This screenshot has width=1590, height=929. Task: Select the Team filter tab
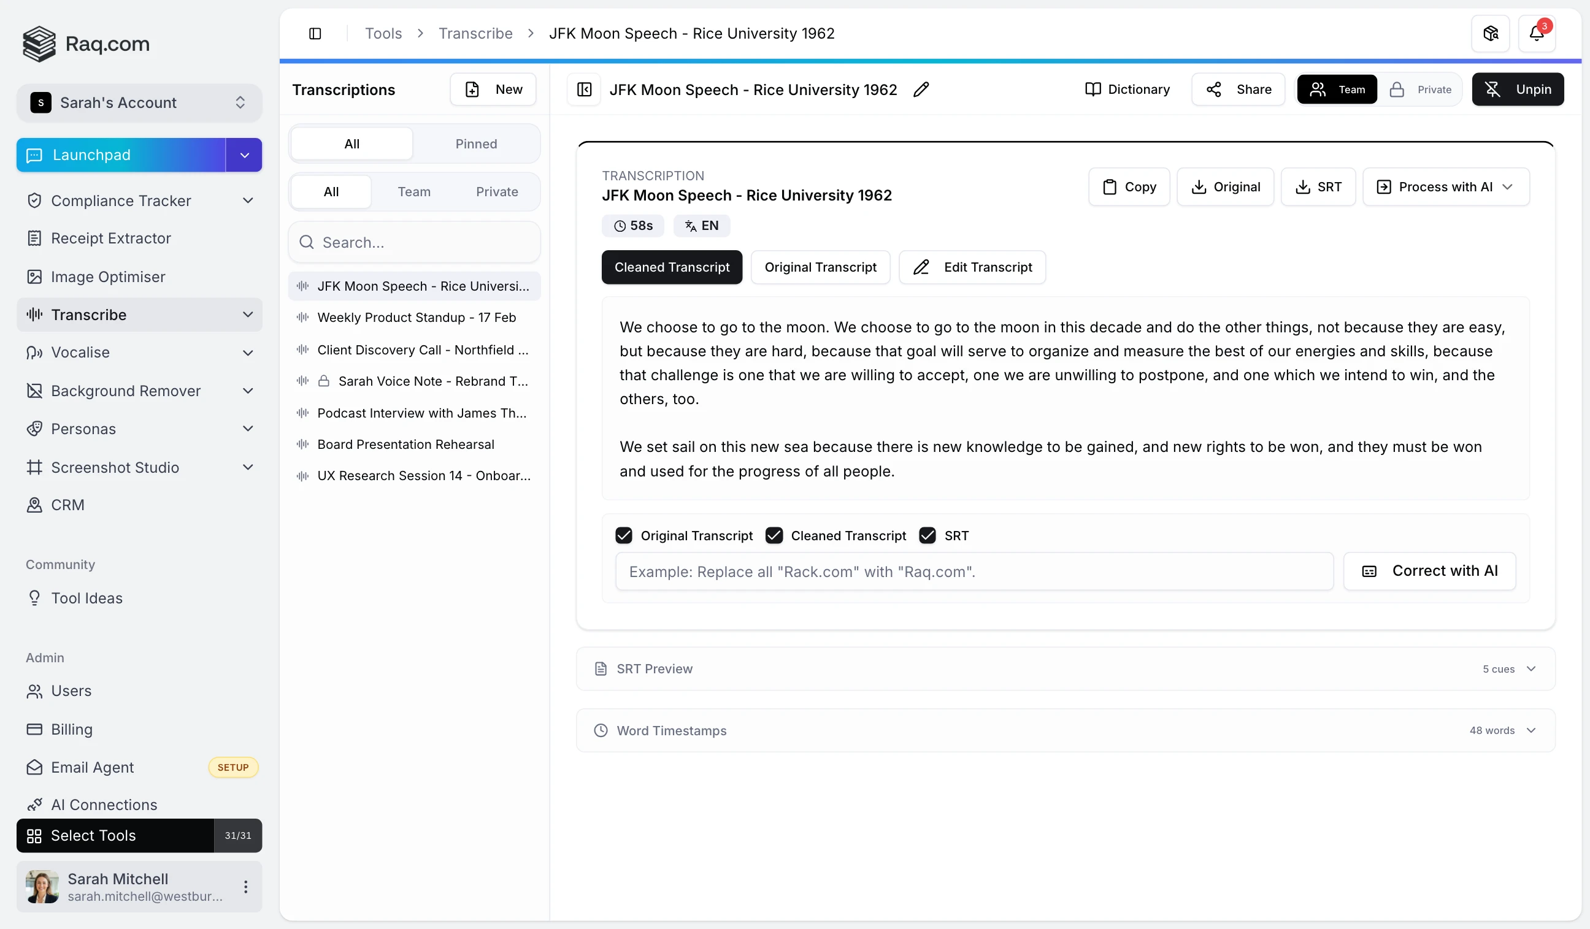coord(414,191)
